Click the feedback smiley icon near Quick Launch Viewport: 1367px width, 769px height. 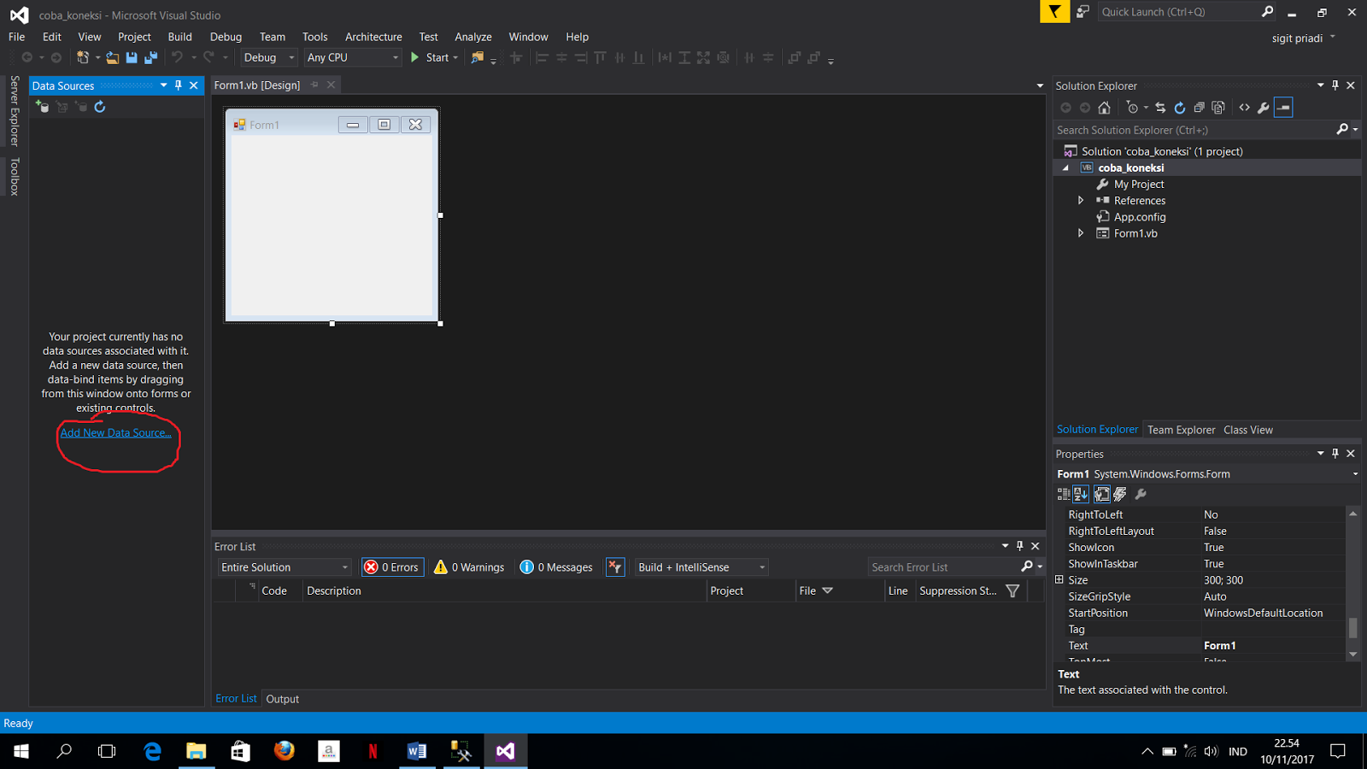coord(1082,12)
